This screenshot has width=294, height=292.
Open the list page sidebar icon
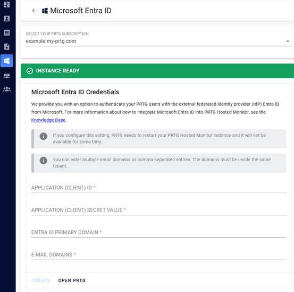(7, 32)
